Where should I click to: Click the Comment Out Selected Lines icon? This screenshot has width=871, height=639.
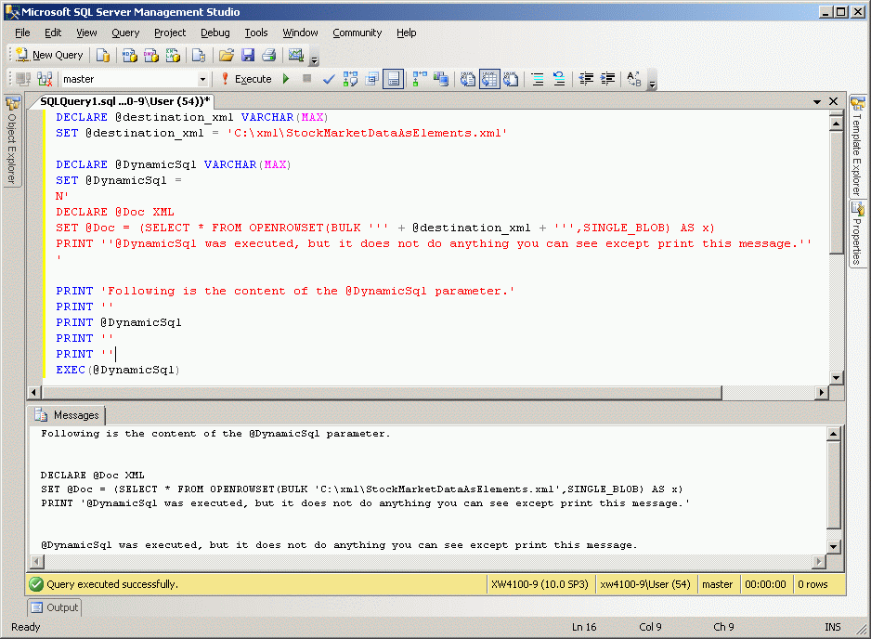pyautogui.click(x=536, y=79)
